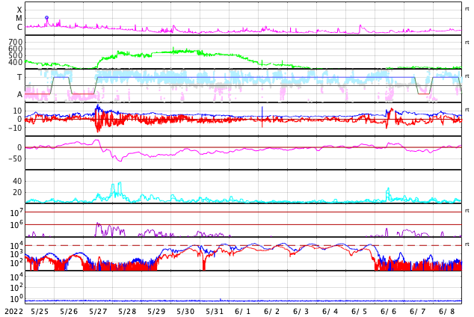This screenshot has width=474, height=317.
Task: Click the M flare class label
Action: point(19,19)
